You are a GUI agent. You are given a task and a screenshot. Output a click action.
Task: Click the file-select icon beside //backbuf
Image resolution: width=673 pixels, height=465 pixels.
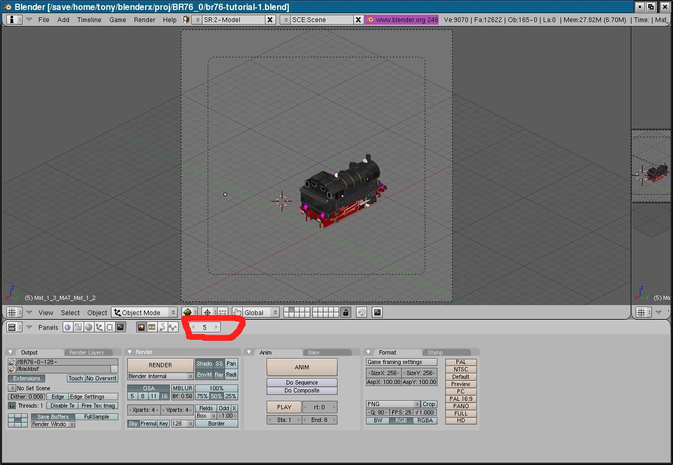pyautogui.click(x=12, y=369)
